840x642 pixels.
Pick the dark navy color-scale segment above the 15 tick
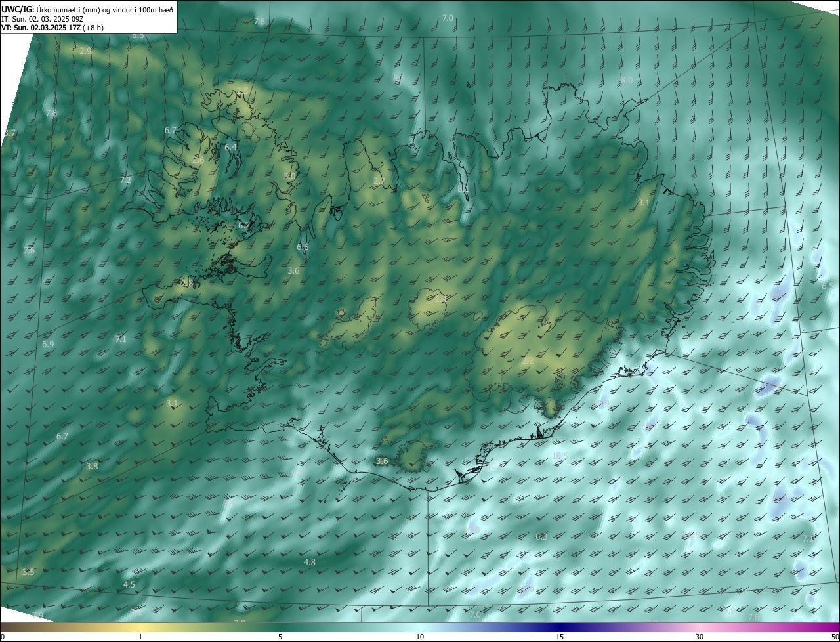tap(560, 628)
